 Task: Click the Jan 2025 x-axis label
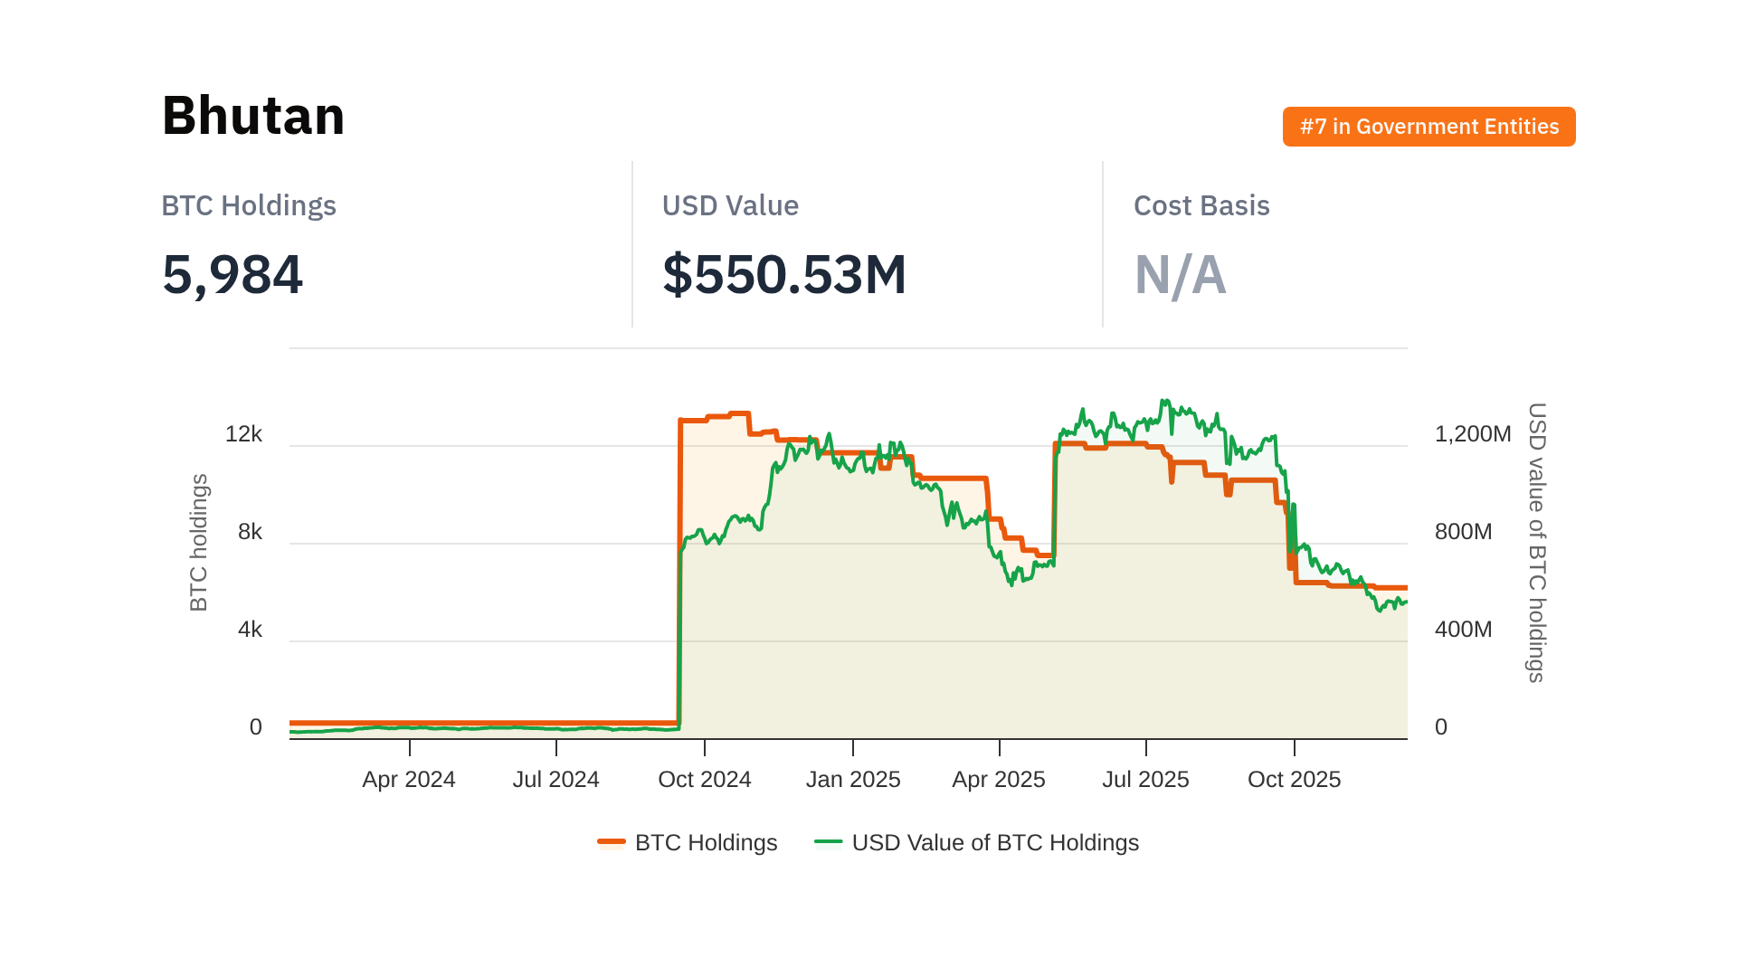coord(853,779)
